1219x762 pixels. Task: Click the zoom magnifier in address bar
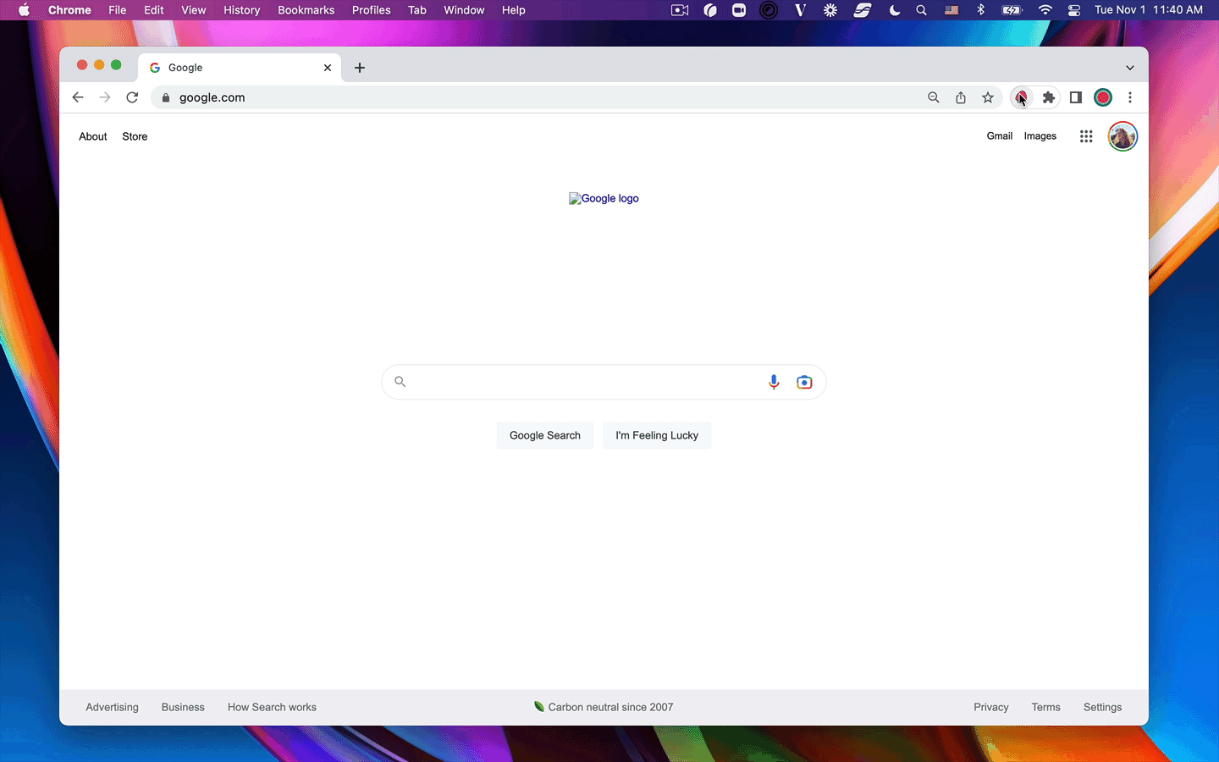point(934,97)
